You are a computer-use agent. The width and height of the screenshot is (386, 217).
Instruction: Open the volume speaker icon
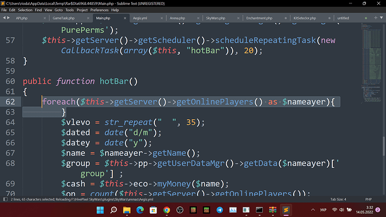pyautogui.click(x=342, y=210)
